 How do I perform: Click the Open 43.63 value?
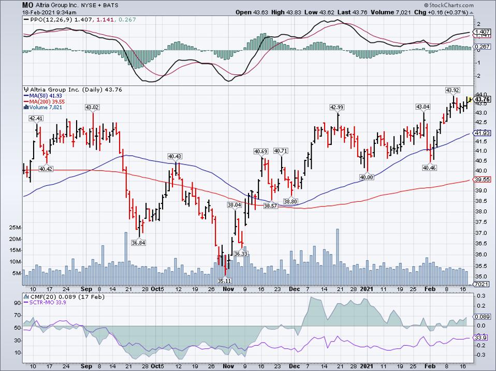click(252, 12)
